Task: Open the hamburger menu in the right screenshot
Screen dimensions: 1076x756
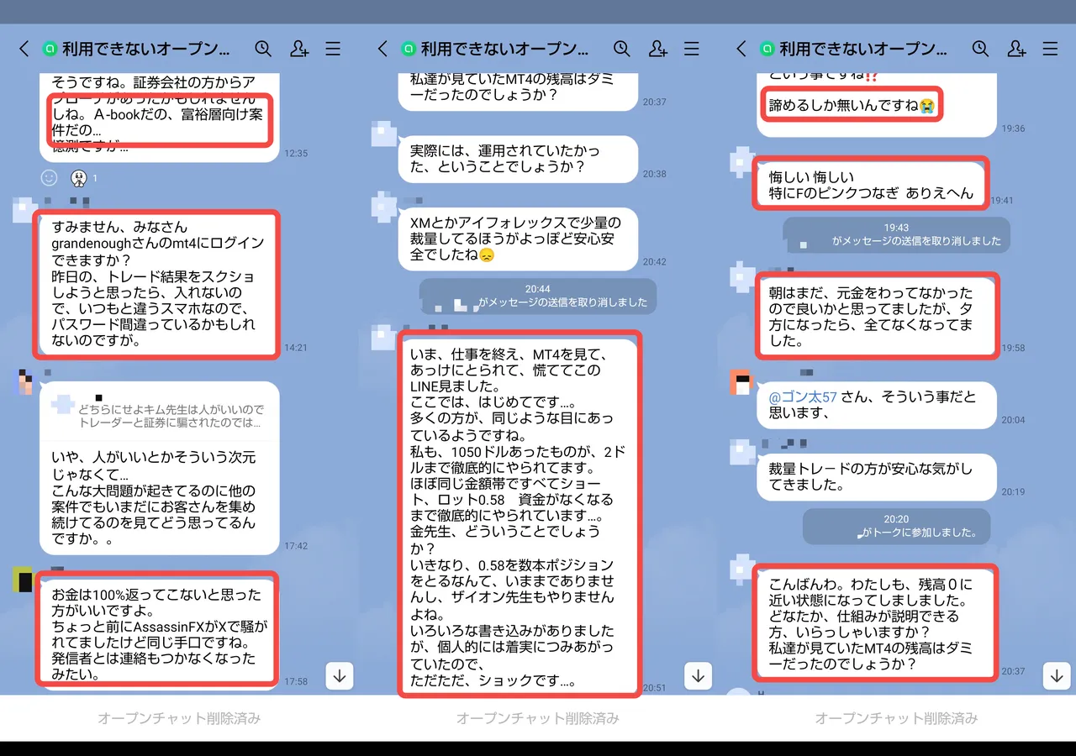Action: pyautogui.click(x=1050, y=49)
